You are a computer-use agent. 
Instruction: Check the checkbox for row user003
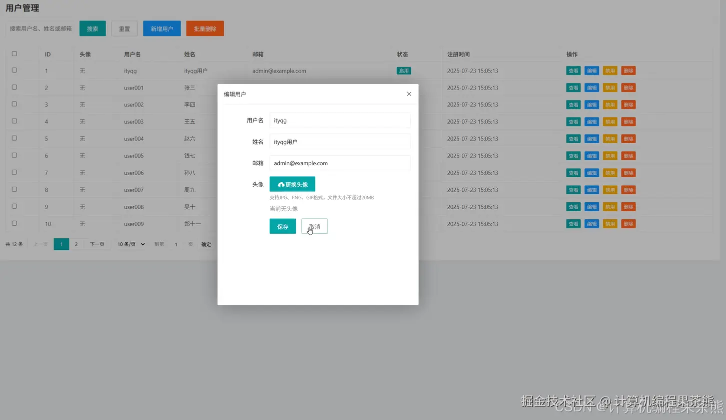[x=15, y=121]
